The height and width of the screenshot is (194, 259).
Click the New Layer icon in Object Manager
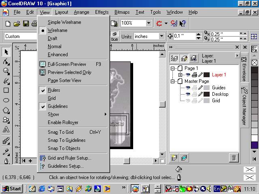(x=175, y=158)
